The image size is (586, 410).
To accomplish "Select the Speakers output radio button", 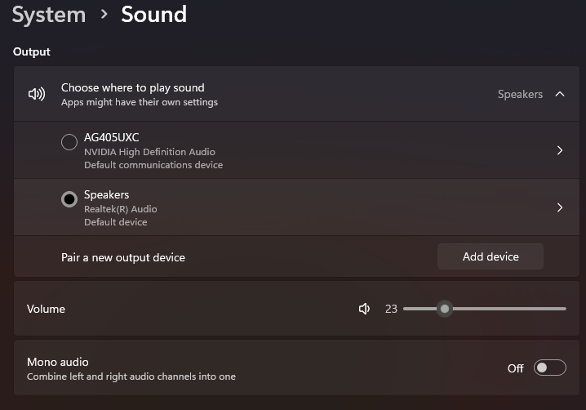I will pos(69,199).
